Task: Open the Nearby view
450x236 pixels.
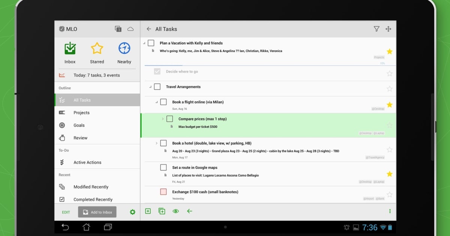Action: pos(124,52)
